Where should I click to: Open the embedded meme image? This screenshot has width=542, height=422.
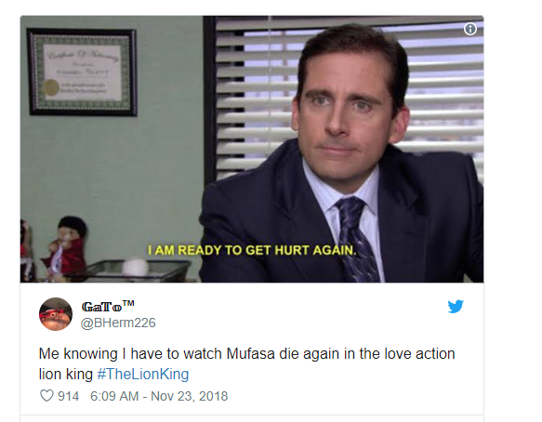click(252, 149)
